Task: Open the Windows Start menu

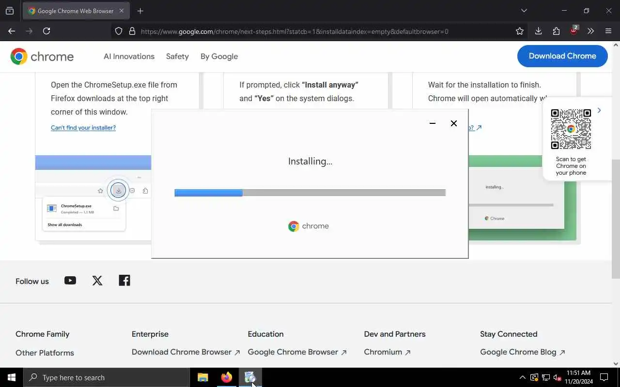Action: [12, 377]
